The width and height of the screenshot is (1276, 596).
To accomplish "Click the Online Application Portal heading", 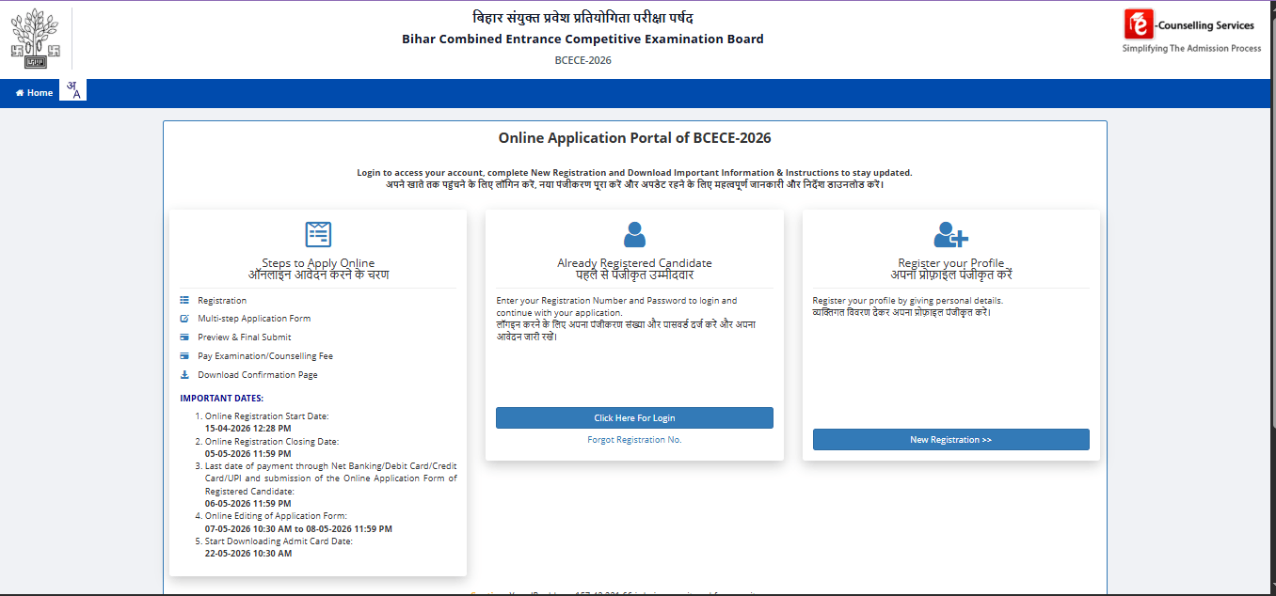I will (x=634, y=137).
